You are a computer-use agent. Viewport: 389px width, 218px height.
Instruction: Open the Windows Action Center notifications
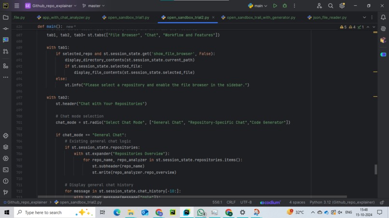coord(379,212)
